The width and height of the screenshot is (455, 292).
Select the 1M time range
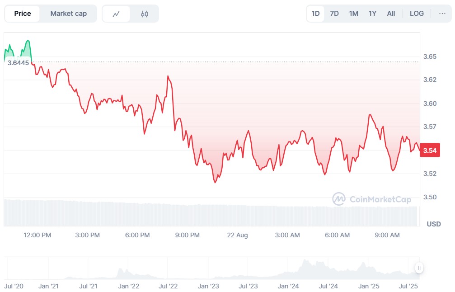click(353, 14)
